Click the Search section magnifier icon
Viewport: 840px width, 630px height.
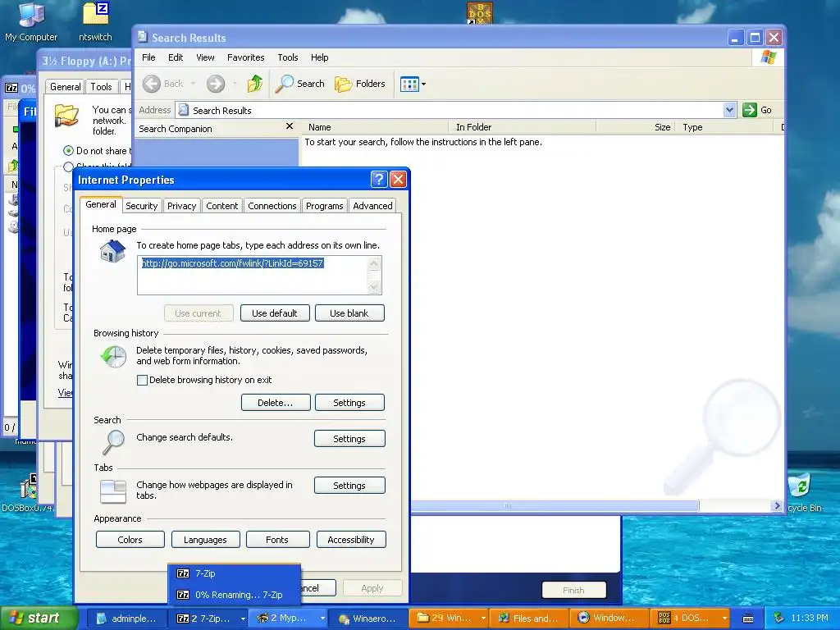113,442
